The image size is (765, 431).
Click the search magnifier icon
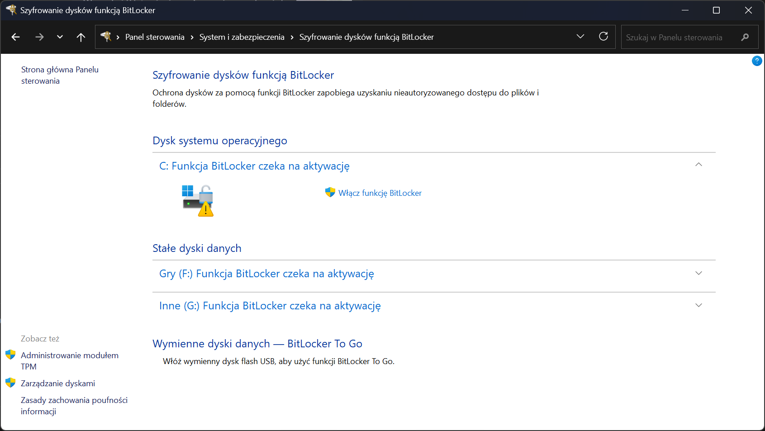point(745,37)
